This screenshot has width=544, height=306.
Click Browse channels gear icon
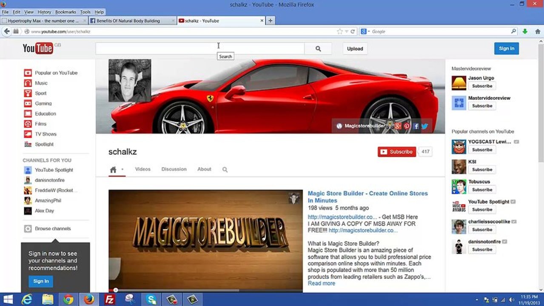point(28,229)
